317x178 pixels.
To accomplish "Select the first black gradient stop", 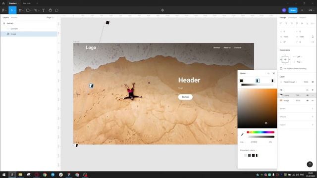I will click(x=241, y=81).
